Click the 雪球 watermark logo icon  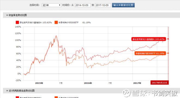click(126, 93)
